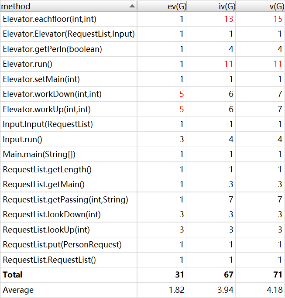Viewport: 285px width, 298px height.
Task: Sort by the v(G) column header
Action: pyautogui.click(x=260, y=6)
